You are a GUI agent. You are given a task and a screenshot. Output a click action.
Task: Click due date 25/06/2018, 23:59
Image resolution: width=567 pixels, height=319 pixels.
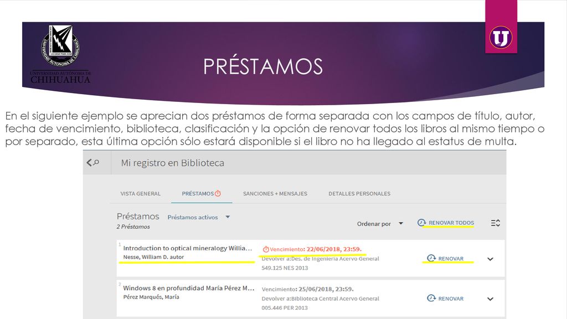coord(326,289)
